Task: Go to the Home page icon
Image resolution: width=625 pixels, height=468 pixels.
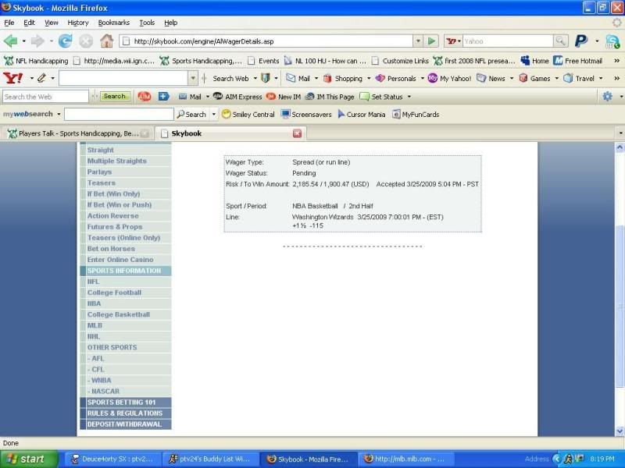Action: [106, 41]
